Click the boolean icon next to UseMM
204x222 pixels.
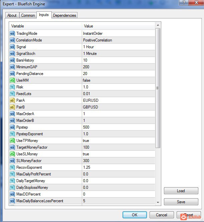click(12, 80)
